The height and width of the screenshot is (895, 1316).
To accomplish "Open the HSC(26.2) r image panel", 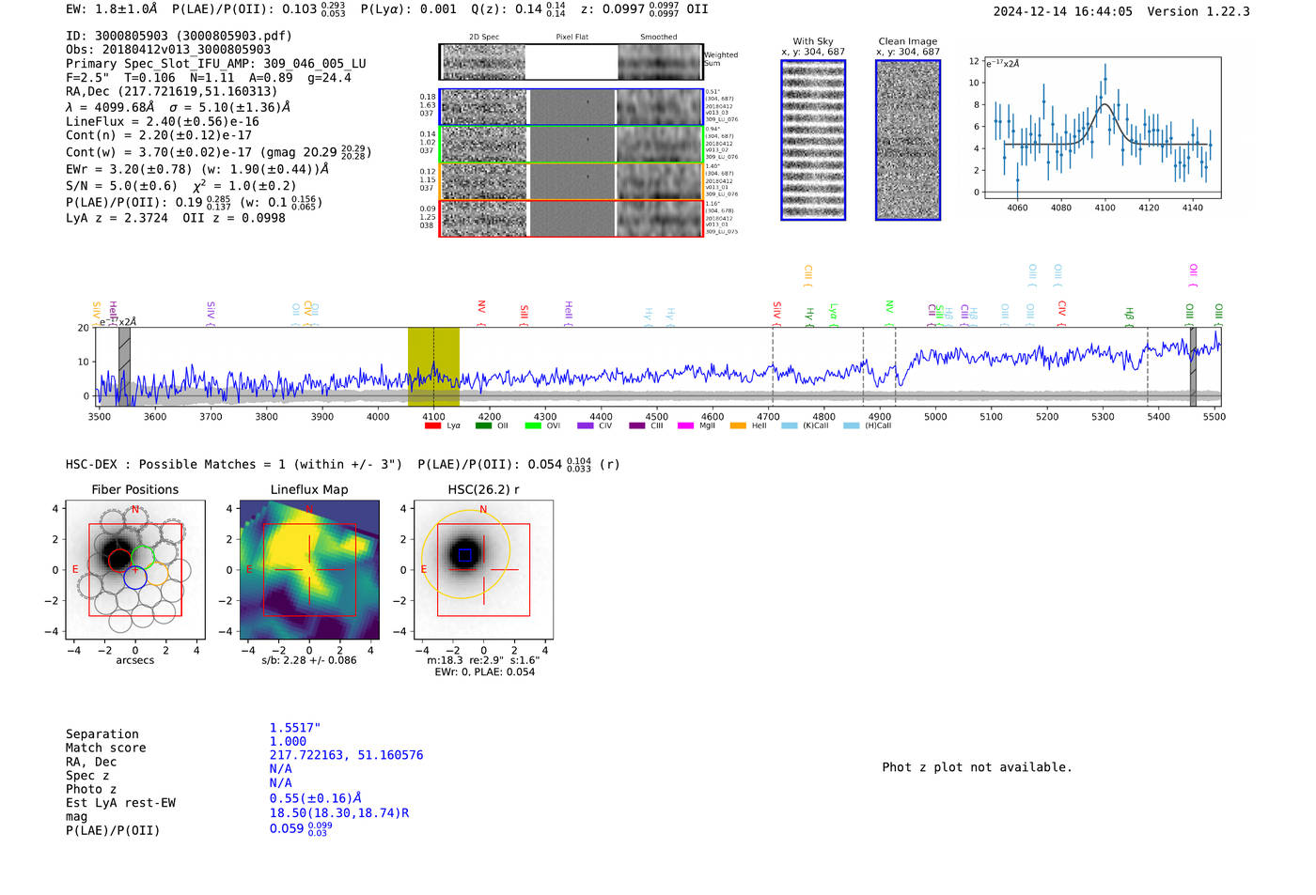I will 483,570.
